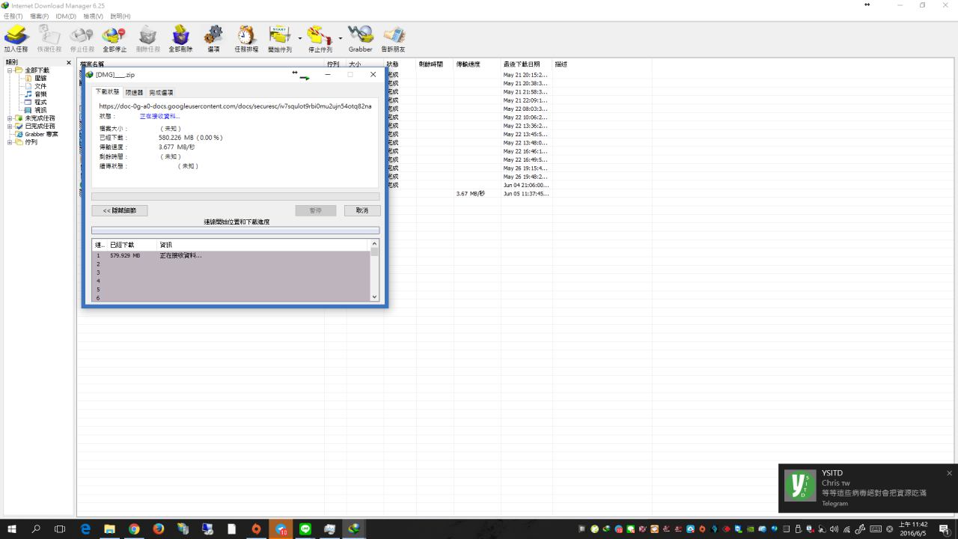958x539 pixels.
Task: Click the 停止佇列 (Stop Queue) icon
Action: point(320,37)
